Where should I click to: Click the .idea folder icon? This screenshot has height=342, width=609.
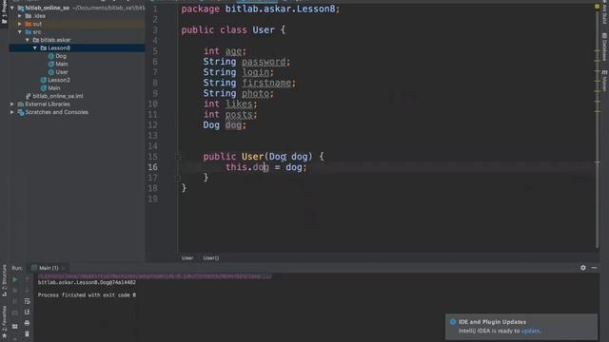29,16
